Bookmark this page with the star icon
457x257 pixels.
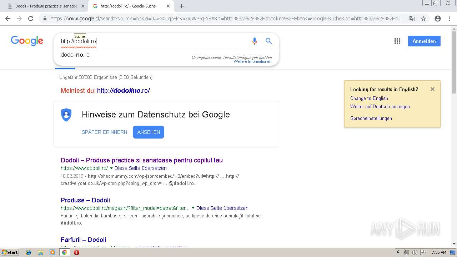(x=423, y=19)
